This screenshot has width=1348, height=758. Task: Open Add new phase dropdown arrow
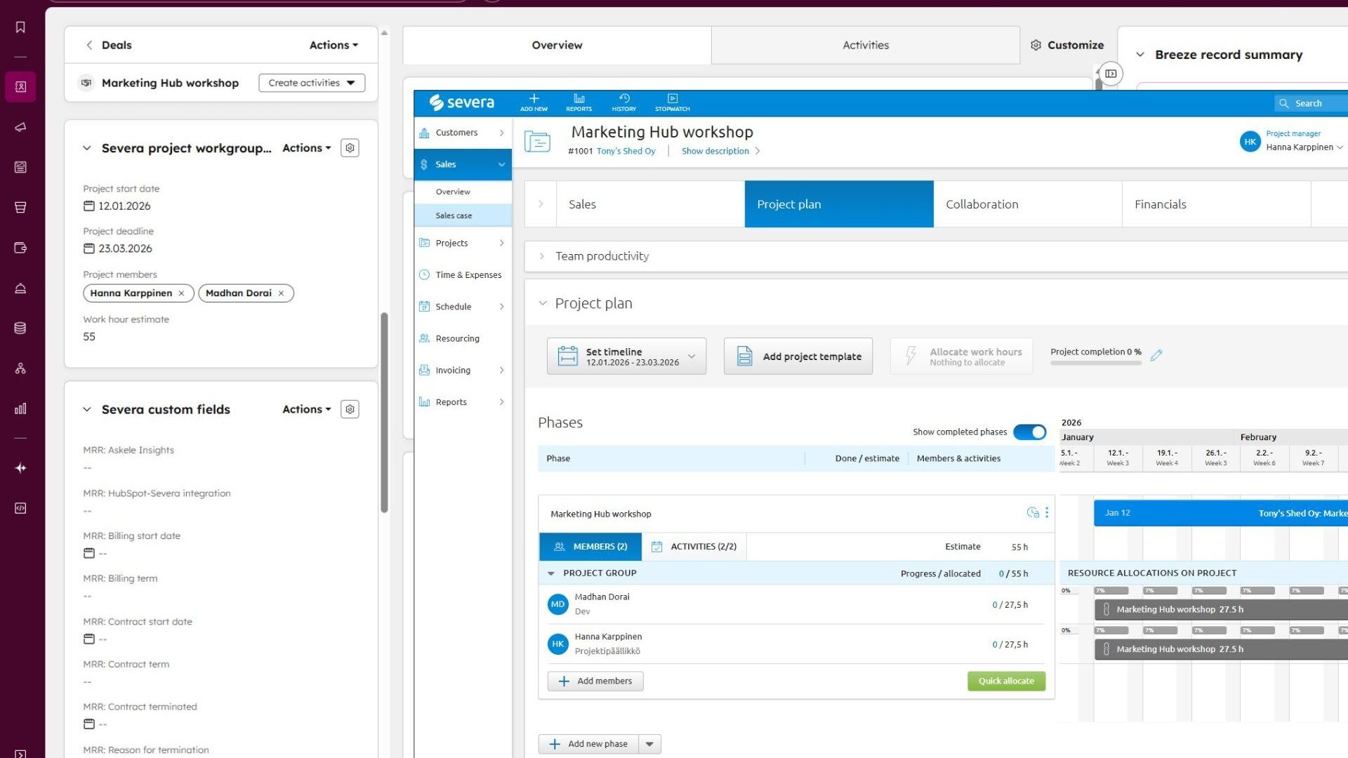pyautogui.click(x=649, y=744)
